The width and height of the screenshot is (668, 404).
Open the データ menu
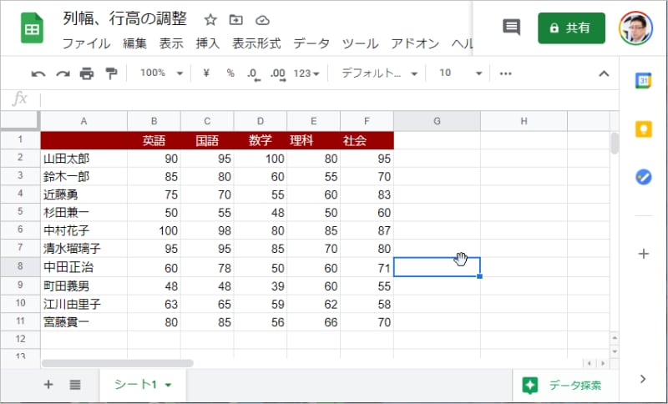tap(311, 43)
